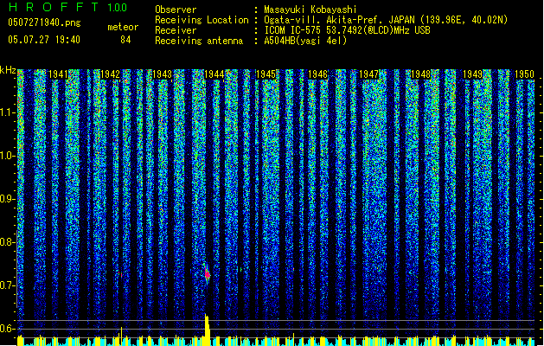Click the 1948 time marker
544x346 pixels.
click(420, 74)
